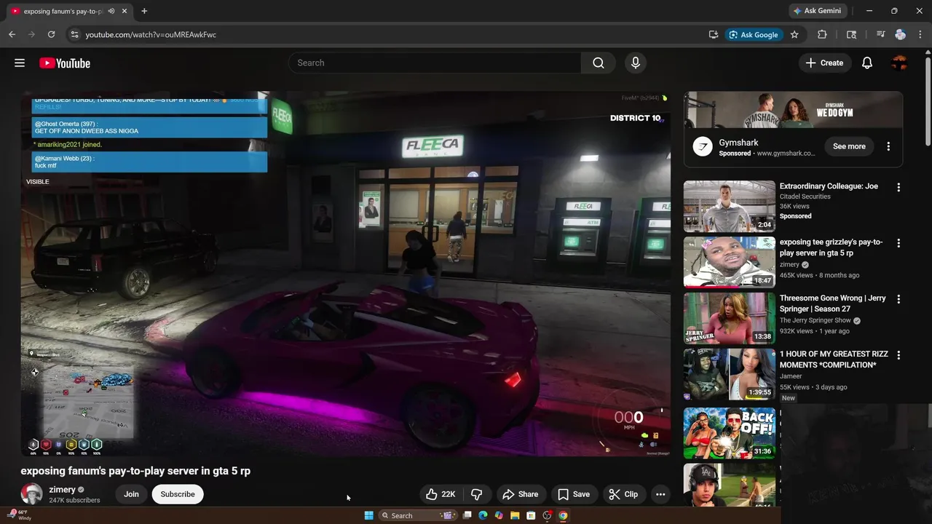Bookmark this page with star icon
932x524 pixels.
(794, 34)
